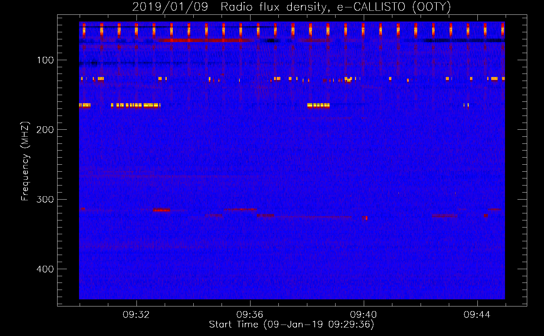Click the '09:40' time tick label
Screen dimensions: 544x336
(363, 315)
